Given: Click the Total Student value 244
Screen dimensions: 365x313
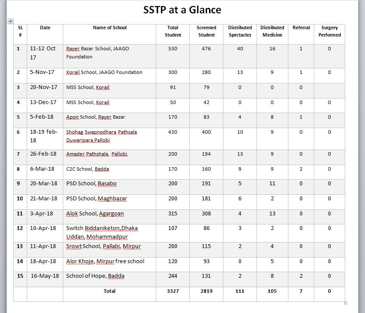Looking at the screenshot, I should click(173, 276).
